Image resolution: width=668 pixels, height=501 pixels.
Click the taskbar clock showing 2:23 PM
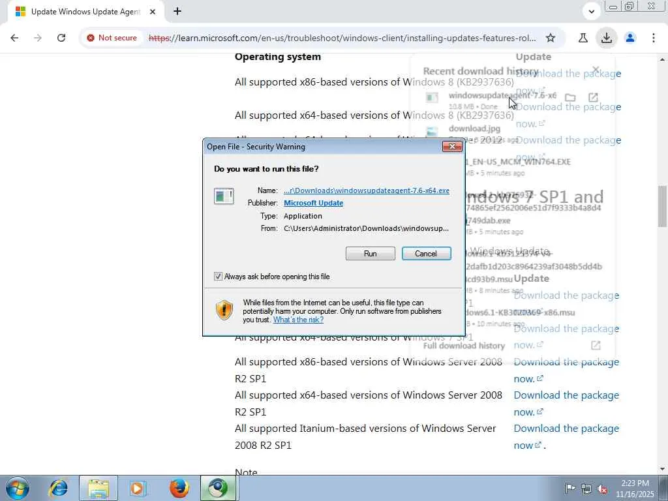tap(635, 489)
